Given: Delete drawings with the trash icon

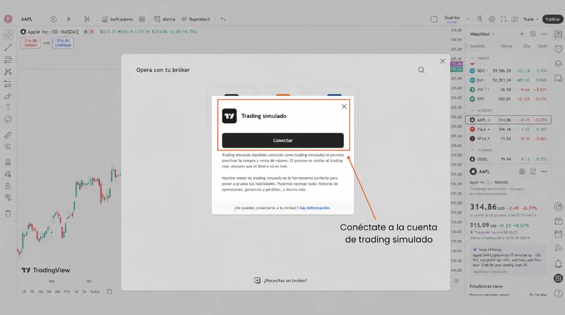Looking at the screenshot, I should 8,213.
